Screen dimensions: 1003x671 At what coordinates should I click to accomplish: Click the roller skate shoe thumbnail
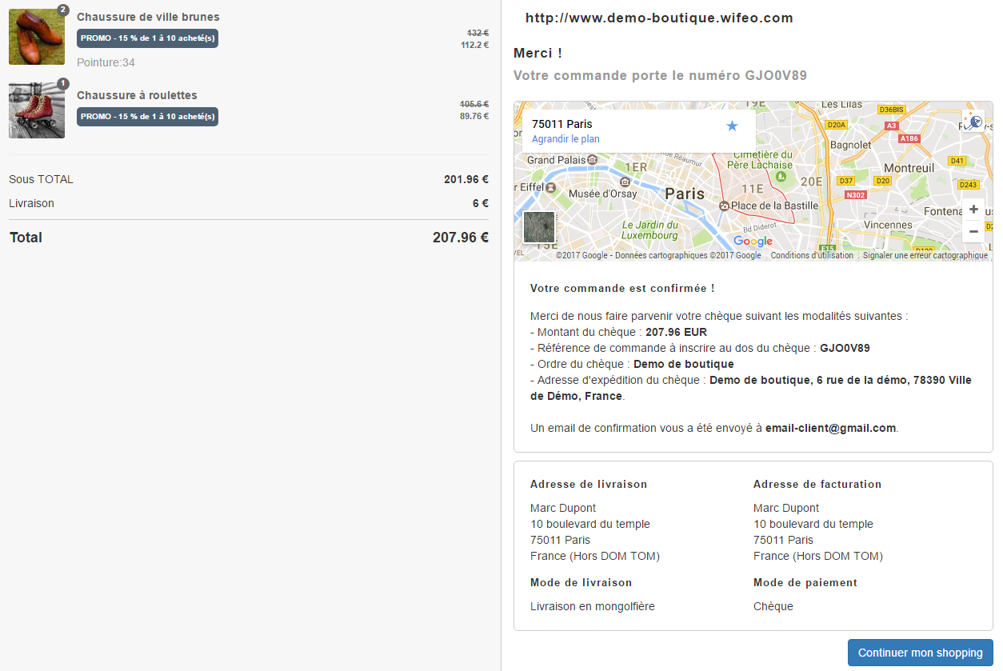(x=37, y=110)
